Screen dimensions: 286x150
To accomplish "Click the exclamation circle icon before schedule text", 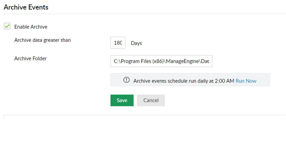I will [x=126, y=80].
